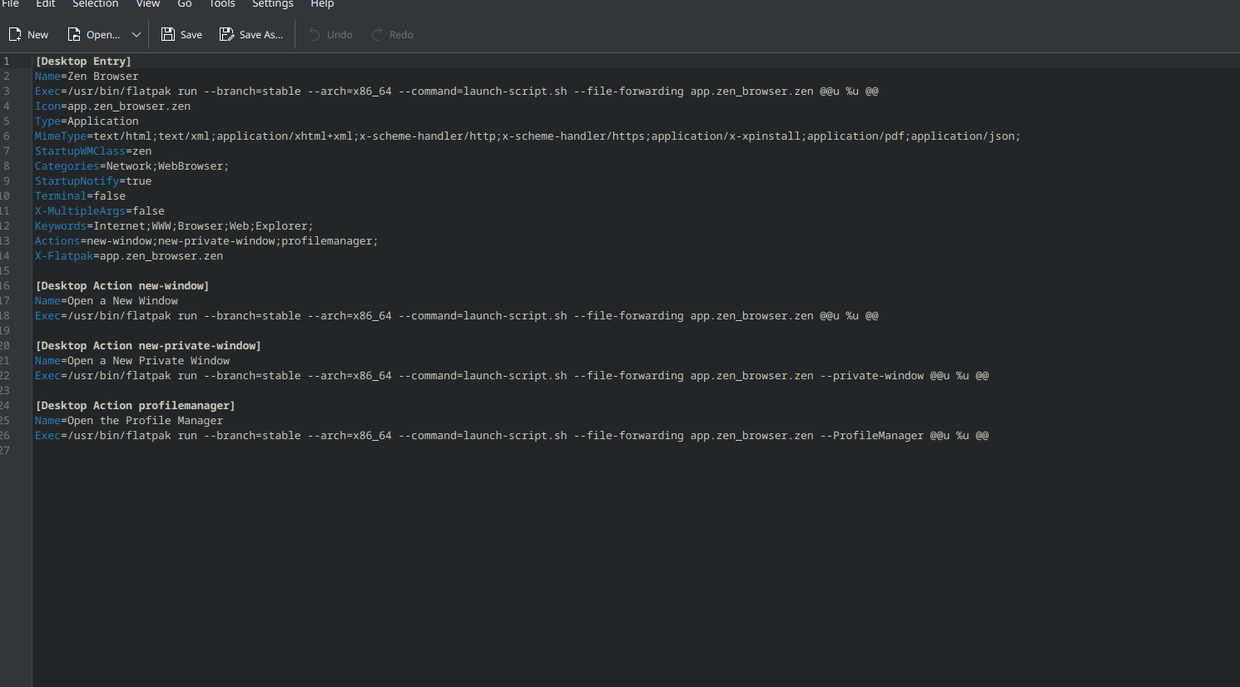Click the Actions=new-window line
Viewport: 1240px width, 687px height.
(x=206, y=241)
